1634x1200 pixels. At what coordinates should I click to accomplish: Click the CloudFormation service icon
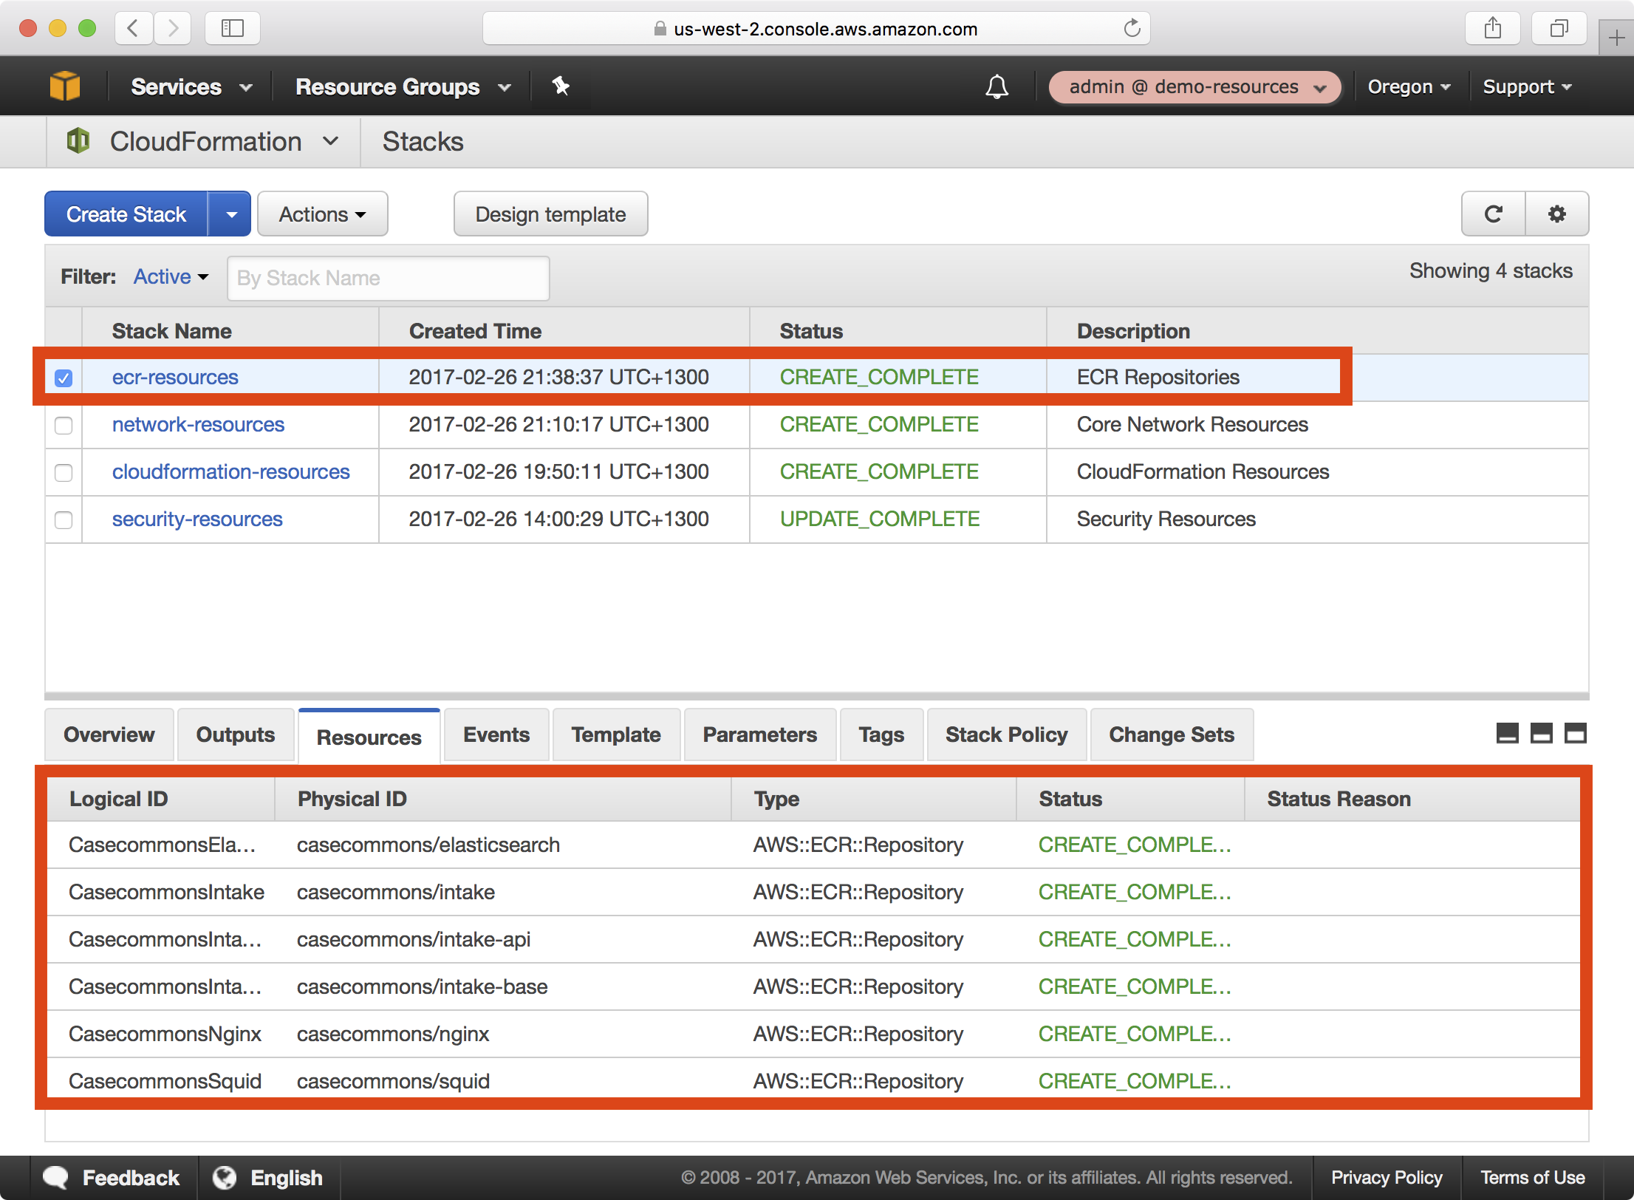click(78, 140)
